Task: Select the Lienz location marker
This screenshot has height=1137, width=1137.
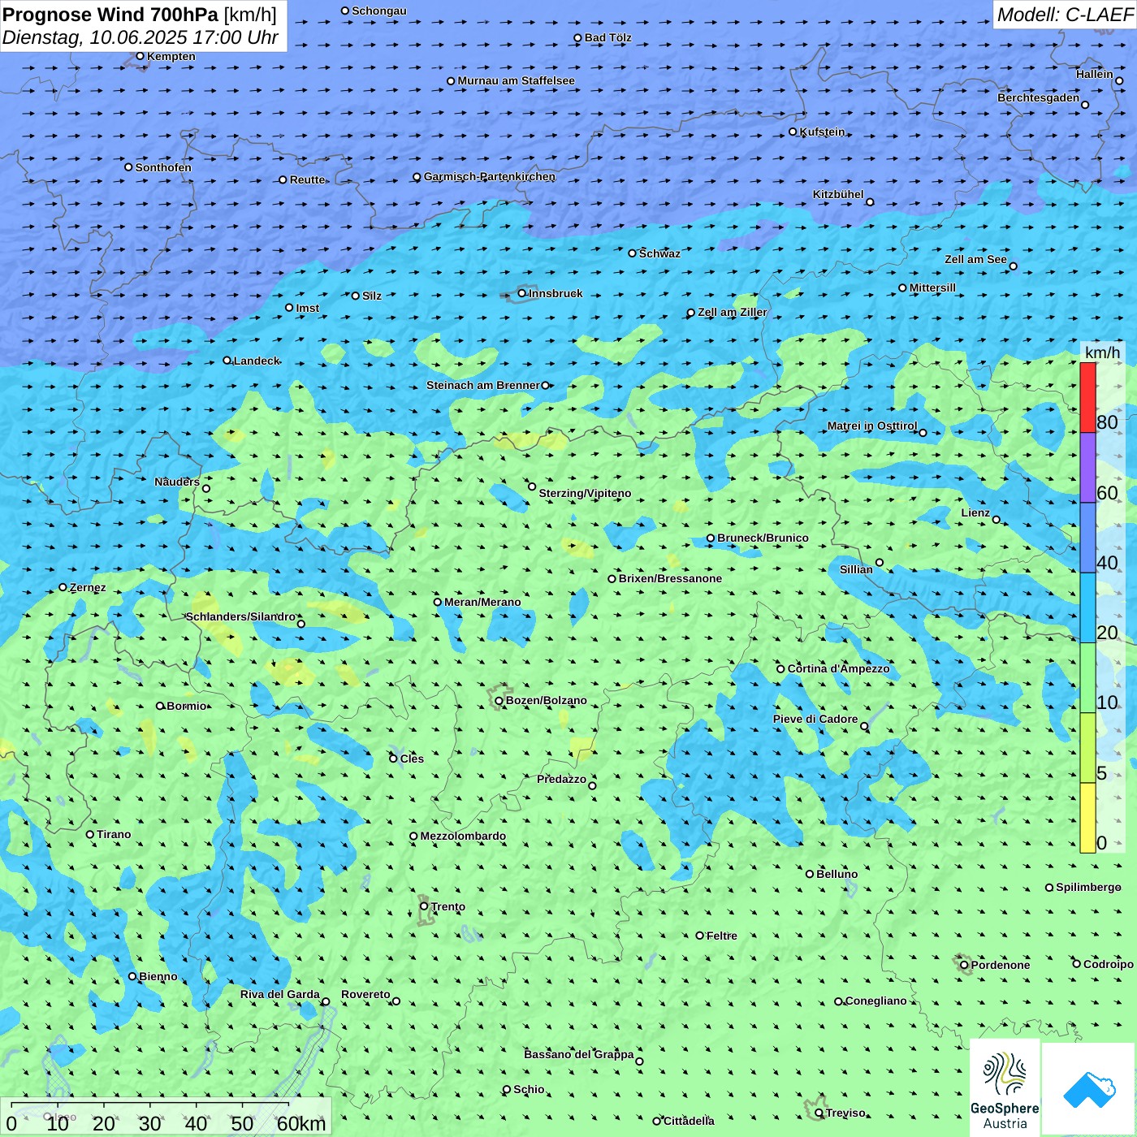Action: tap(996, 520)
